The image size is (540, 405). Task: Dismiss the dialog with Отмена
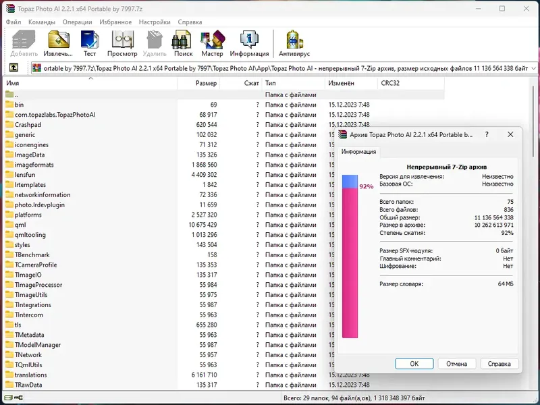tap(457, 363)
